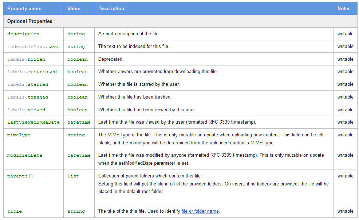
Task: Select the mimeType property name
Action: (x=19, y=135)
